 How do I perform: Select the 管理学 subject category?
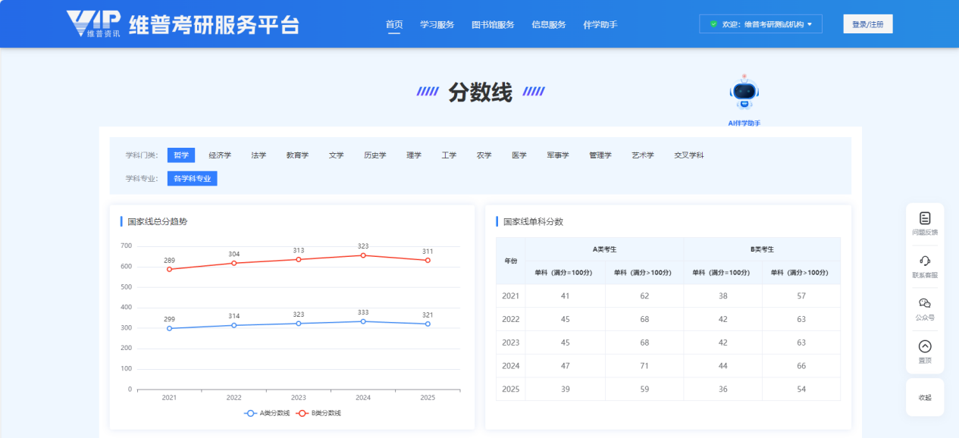[600, 155]
